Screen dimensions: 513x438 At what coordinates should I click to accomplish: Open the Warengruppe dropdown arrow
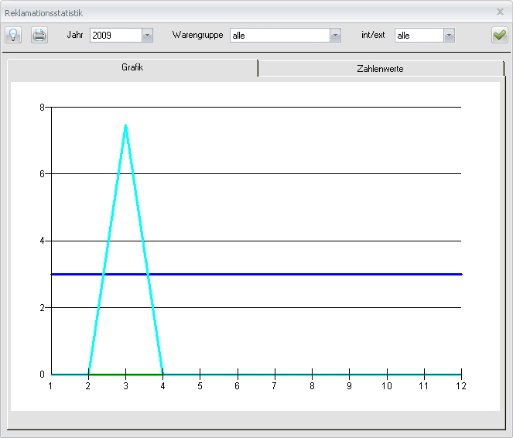tap(335, 35)
